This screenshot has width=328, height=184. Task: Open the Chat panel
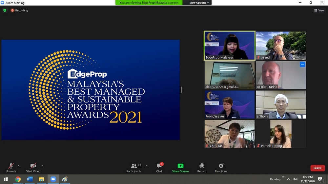[159, 168]
